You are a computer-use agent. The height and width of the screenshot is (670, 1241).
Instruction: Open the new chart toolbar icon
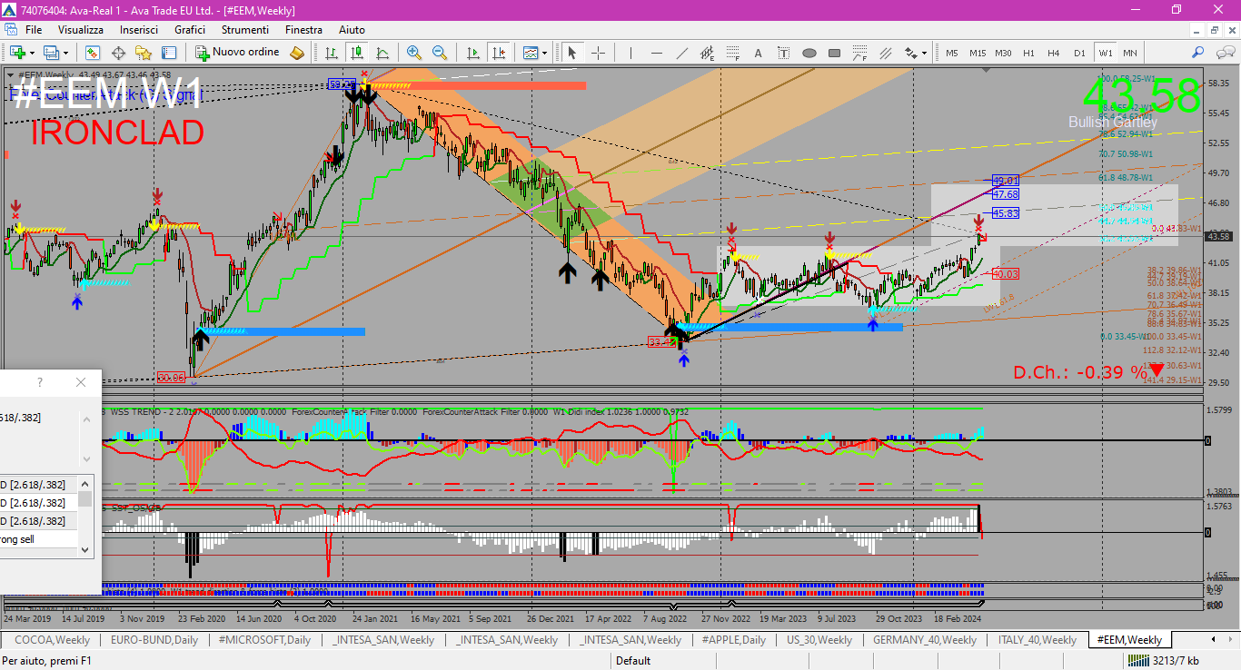click(18, 53)
